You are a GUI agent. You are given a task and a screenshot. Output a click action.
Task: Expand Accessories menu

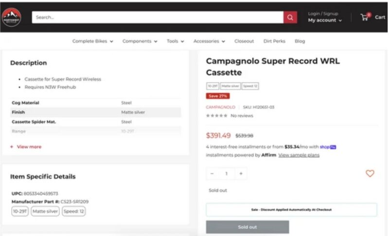209,41
